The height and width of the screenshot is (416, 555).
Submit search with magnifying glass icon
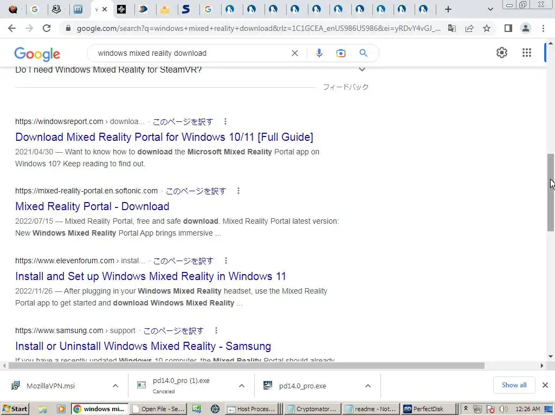tap(363, 53)
